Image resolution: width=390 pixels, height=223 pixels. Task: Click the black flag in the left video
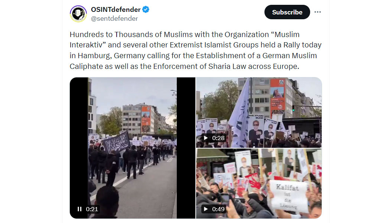116,142
